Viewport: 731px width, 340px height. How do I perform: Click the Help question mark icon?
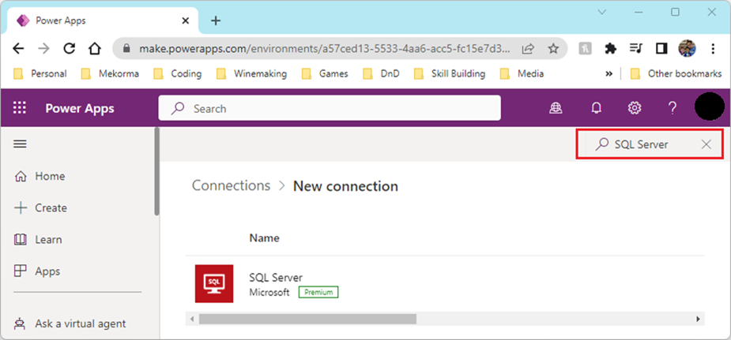pos(672,108)
